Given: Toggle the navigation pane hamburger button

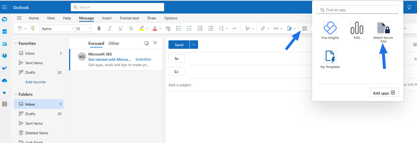Looking at the screenshot, I should click(19, 18).
